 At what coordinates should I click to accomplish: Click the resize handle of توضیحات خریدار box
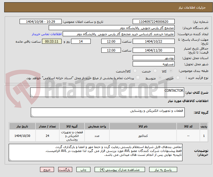(x=10, y=160)
